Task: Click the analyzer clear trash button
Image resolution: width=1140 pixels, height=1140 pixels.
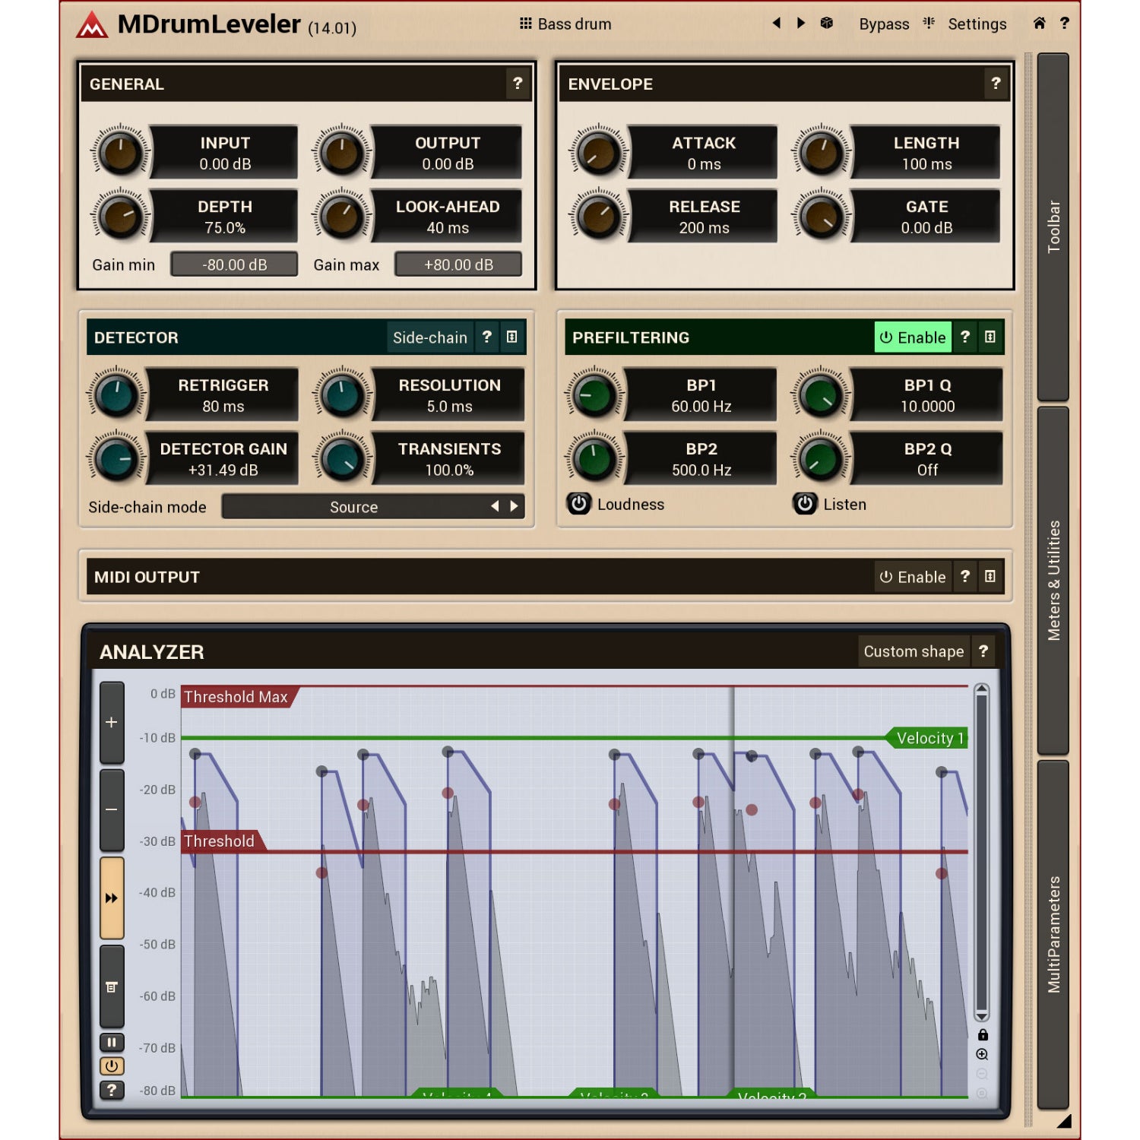Action: pyautogui.click(x=112, y=986)
